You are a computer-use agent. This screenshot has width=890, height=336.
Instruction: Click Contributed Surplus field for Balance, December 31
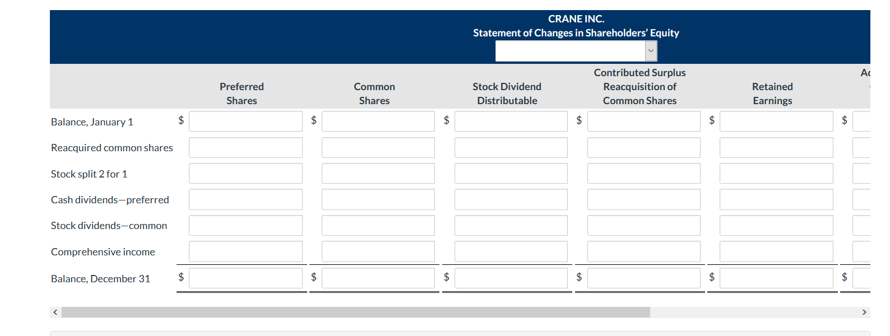pyautogui.click(x=643, y=277)
